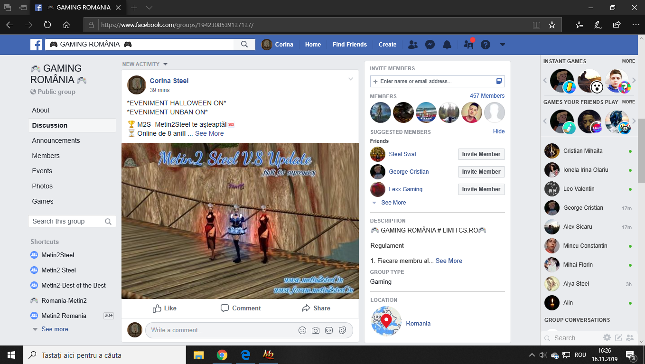The image size is (645, 364).
Task: Open Windows Action Center notifications
Action: click(631, 355)
